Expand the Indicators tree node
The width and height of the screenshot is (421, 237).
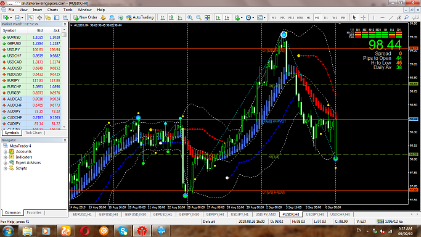(x=5, y=157)
